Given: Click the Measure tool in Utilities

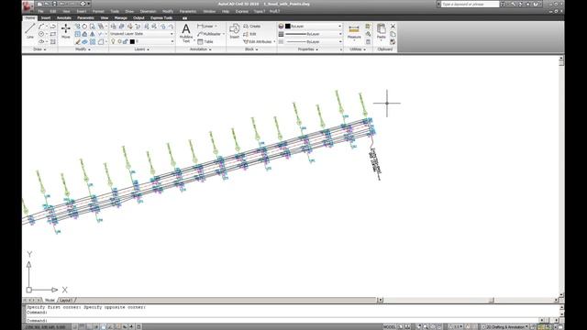Looking at the screenshot, I should [354, 32].
